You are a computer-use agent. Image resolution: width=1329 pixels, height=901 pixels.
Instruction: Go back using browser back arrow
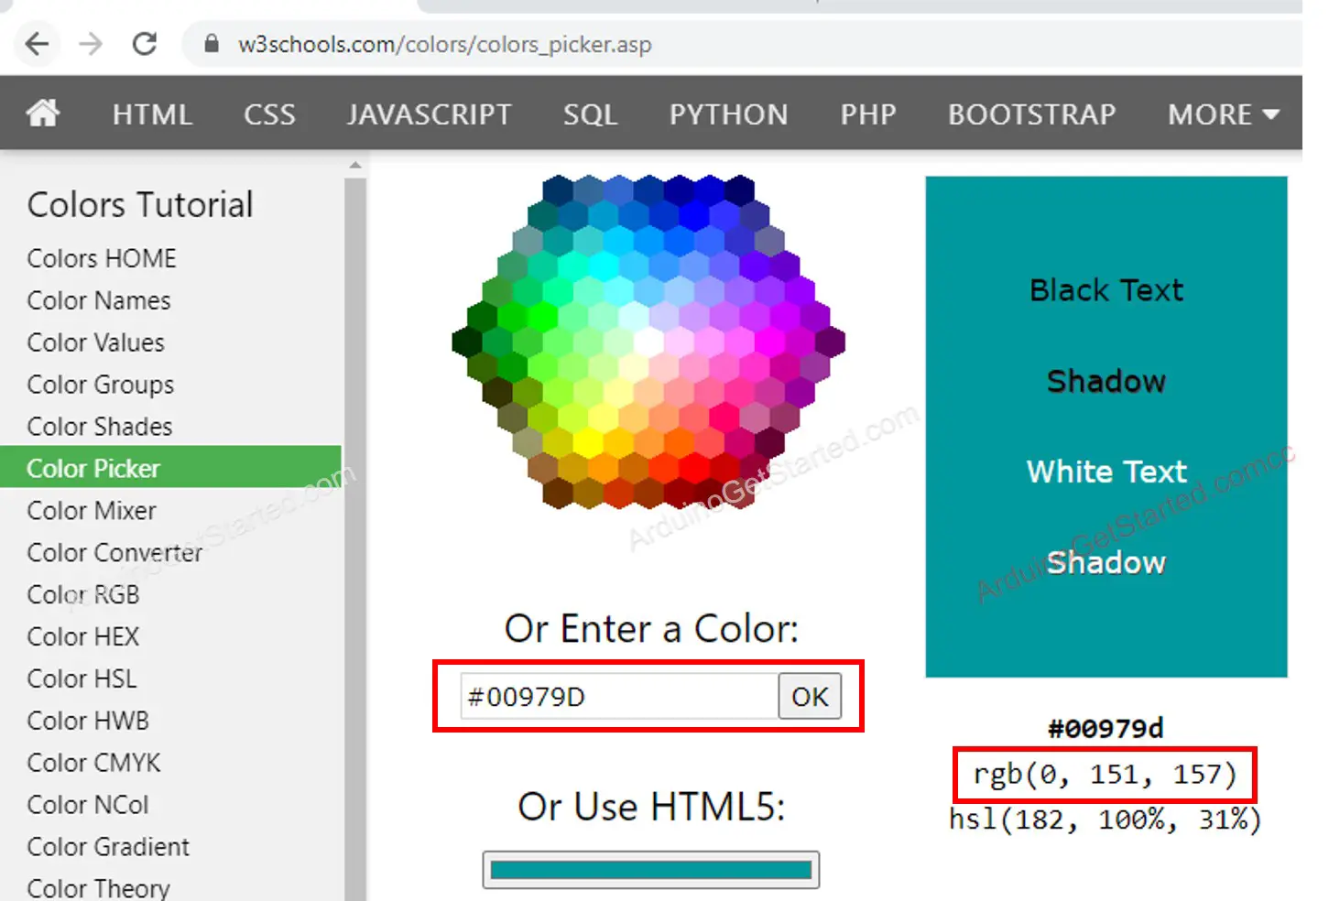pyautogui.click(x=37, y=44)
